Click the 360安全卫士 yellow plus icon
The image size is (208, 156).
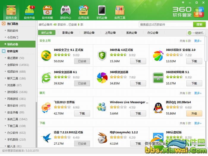pyautogui.click(x=46, y=55)
